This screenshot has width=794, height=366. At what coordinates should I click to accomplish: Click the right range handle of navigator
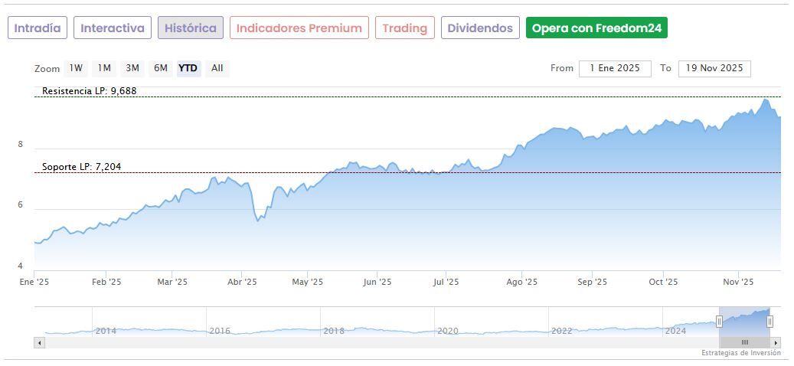coord(769,322)
